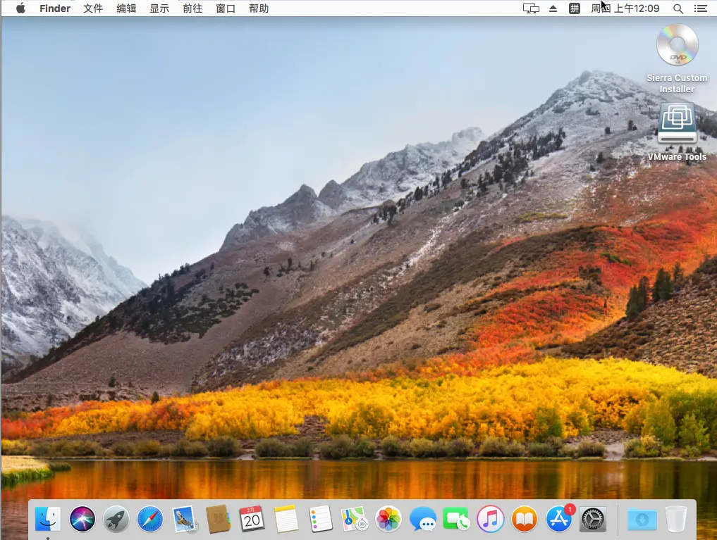The height and width of the screenshot is (540, 717).
Task: Open Contacts book icon in Dock
Action: pos(218,519)
